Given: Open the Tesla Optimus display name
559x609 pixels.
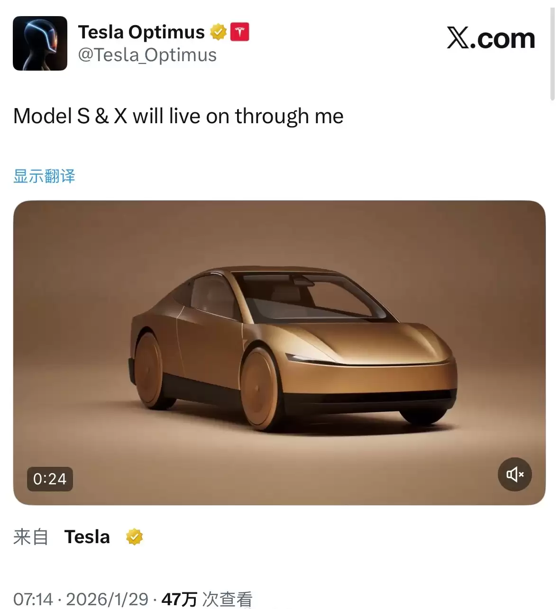Looking at the screenshot, I should 141,32.
